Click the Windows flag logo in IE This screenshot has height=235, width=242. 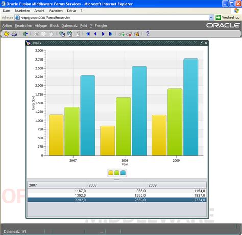coord(236,11)
